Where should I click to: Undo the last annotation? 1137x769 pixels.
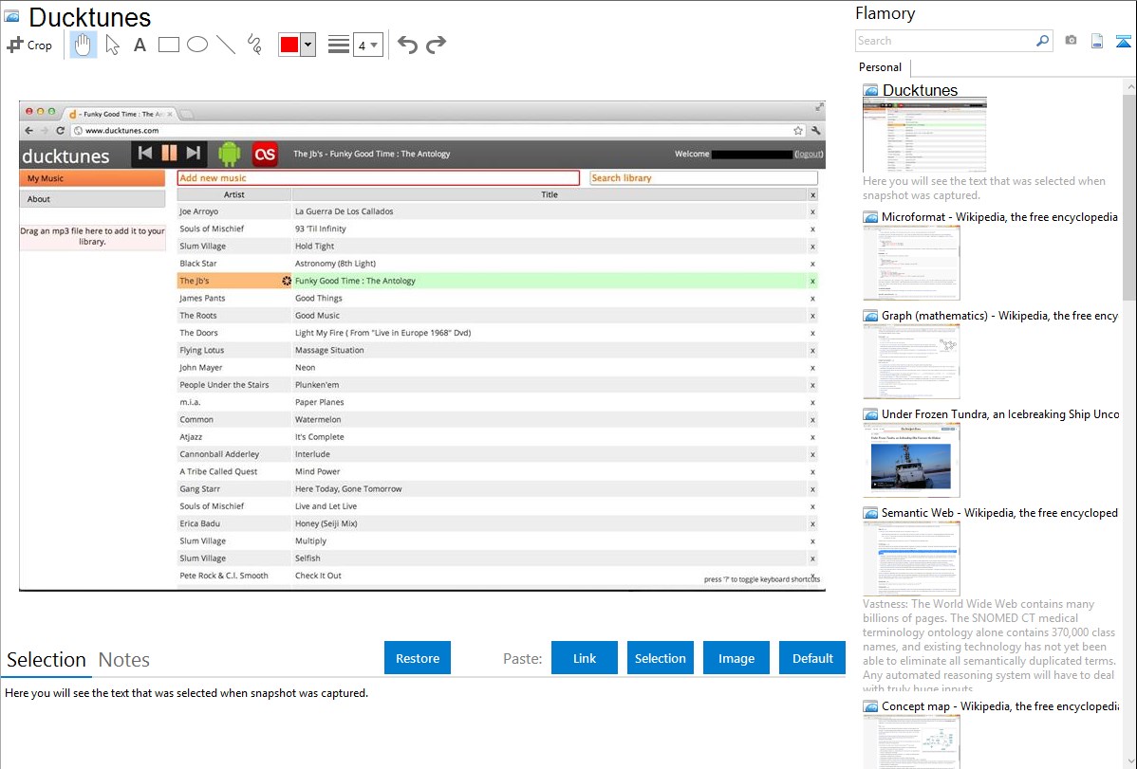407,45
